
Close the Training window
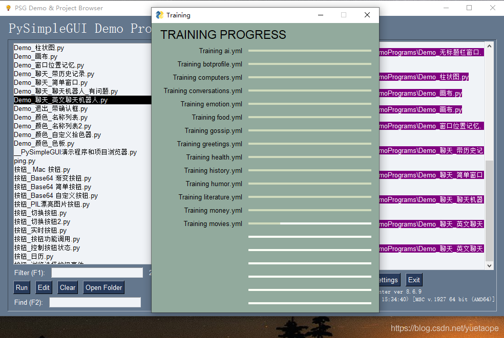(x=367, y=15)
